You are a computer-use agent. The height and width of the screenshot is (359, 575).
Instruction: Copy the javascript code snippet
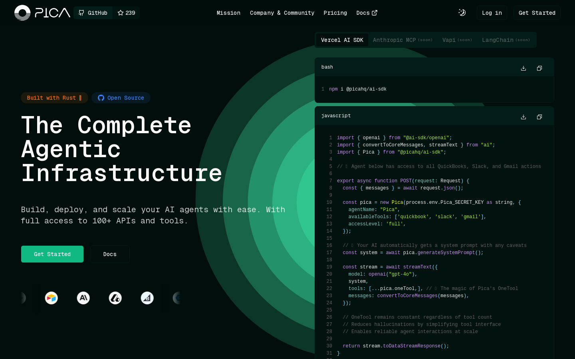point(539,117)
